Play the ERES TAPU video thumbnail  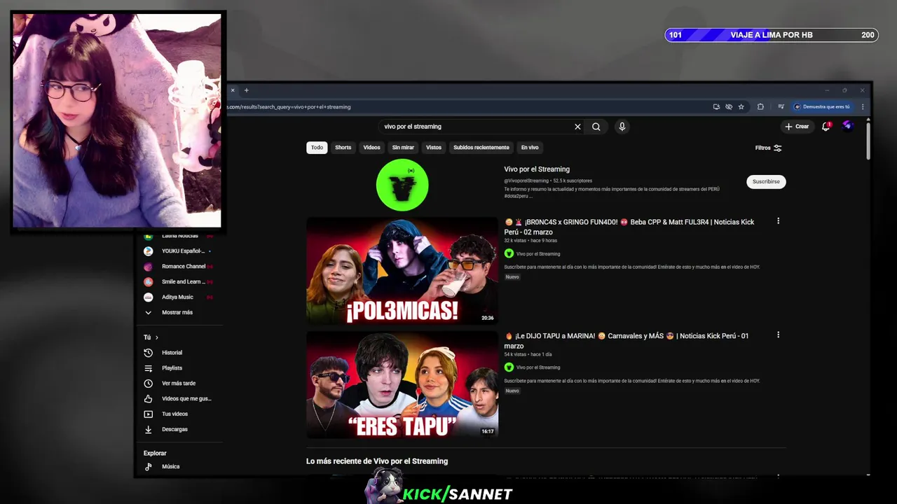pyautogui.click(x=402, y=384)
